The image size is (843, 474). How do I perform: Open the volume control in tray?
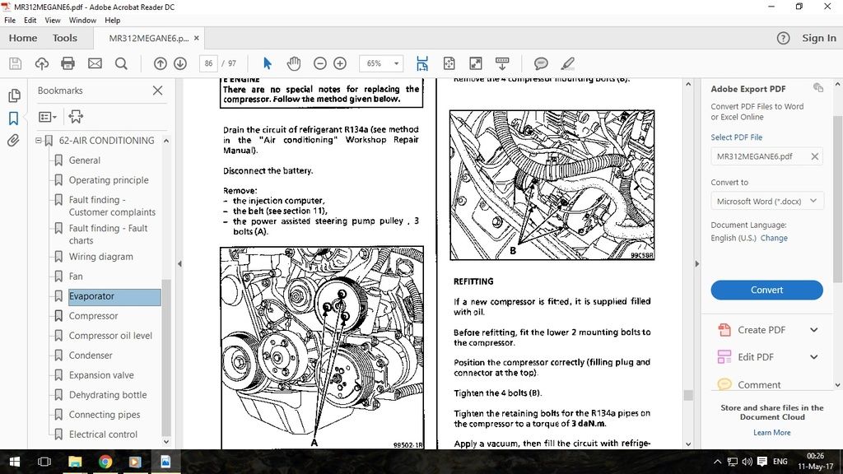(x=747, y=462)
